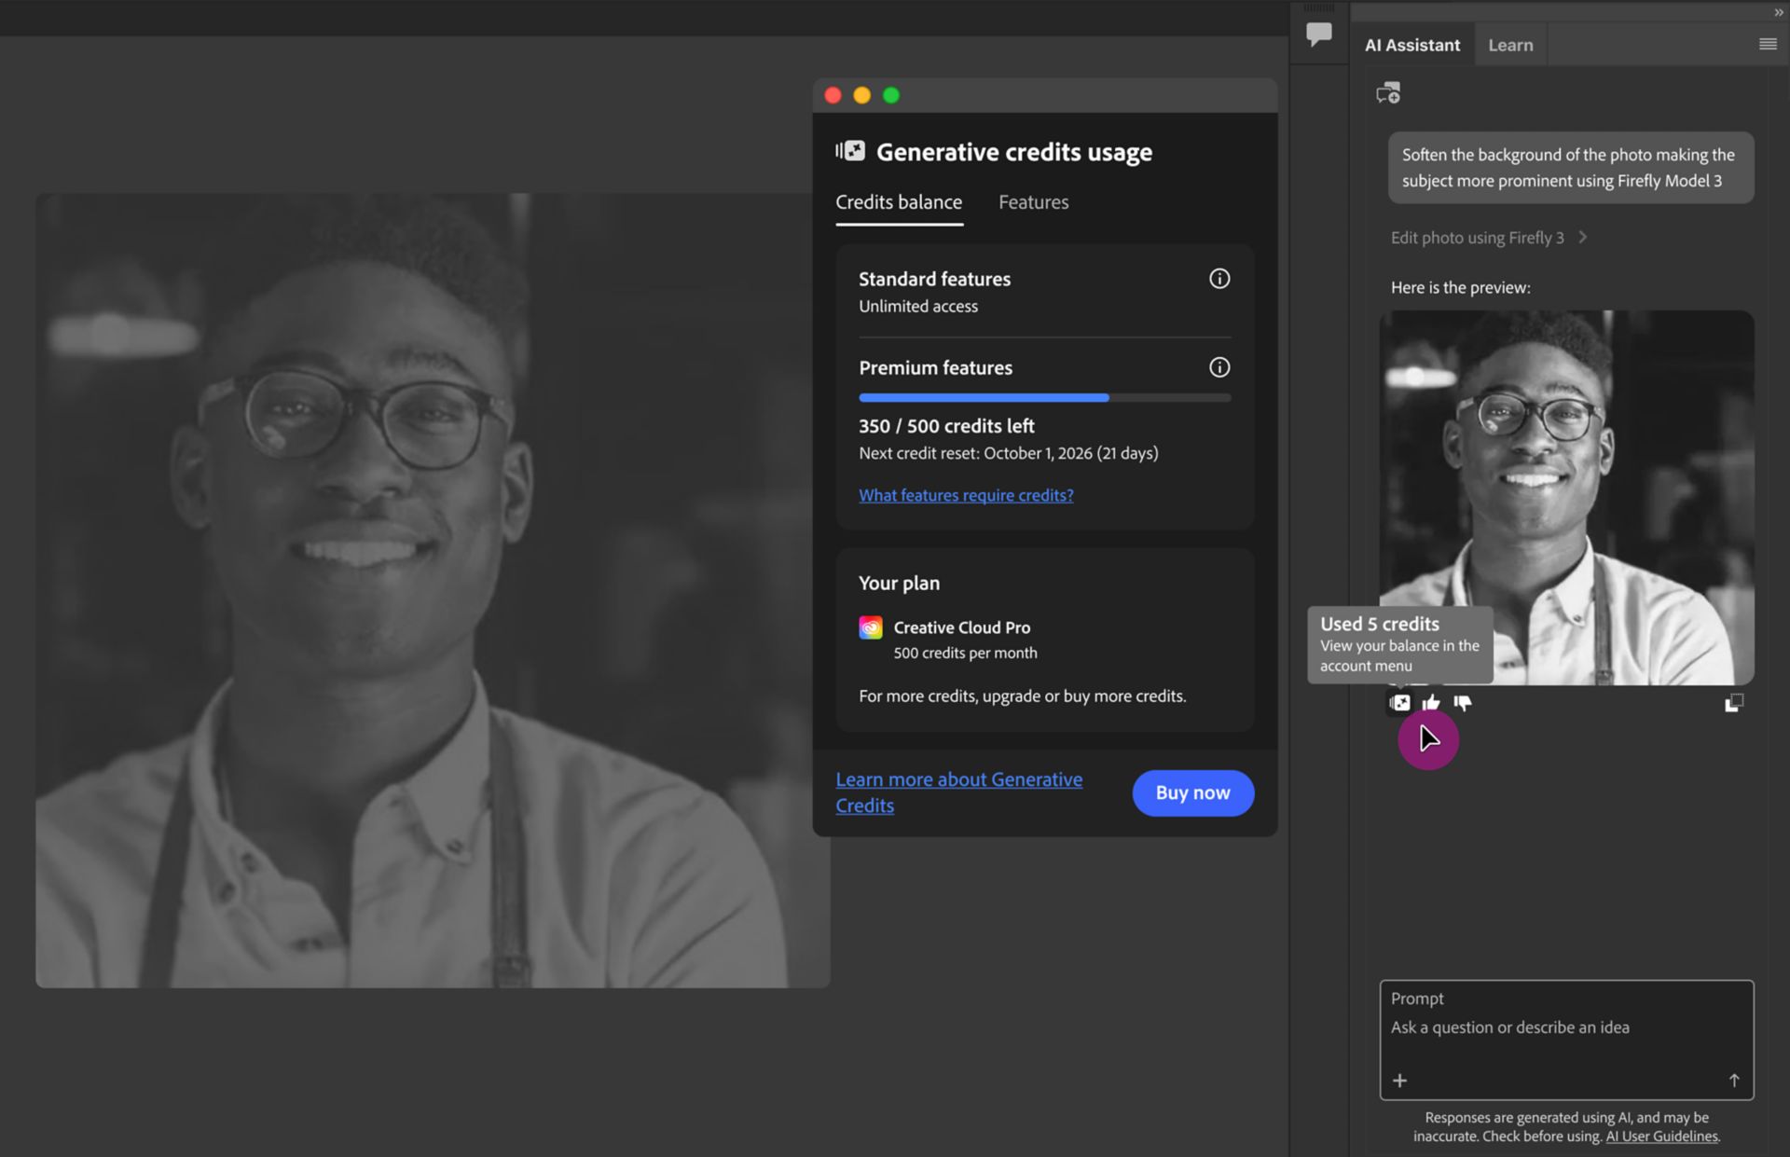Click the Buy now button
Viewport: 1790px width, 1157px height.
tap(1193, 792)
